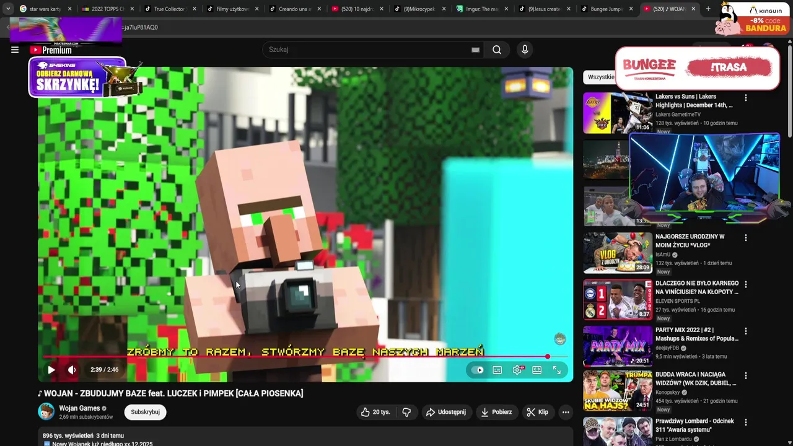Toggle subtitles on the player
Viewport: 793px width, 446px height.
497,370
